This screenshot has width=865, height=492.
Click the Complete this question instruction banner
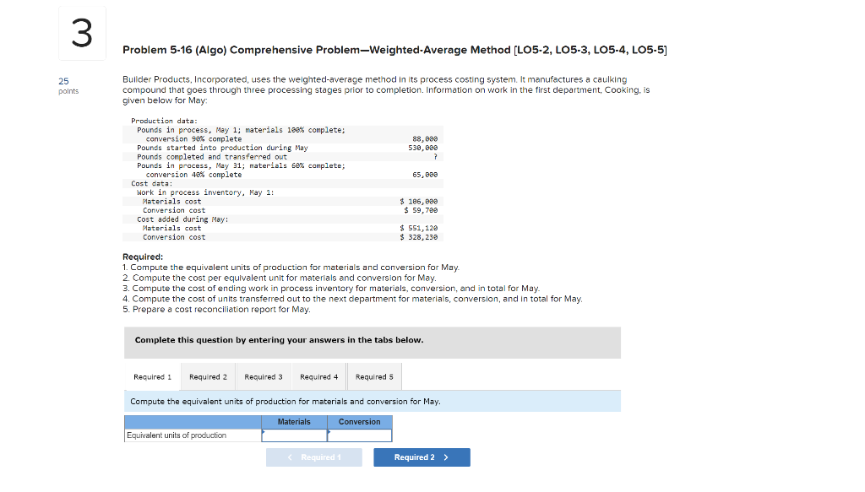pyautogui.click(x=372, y=342)
